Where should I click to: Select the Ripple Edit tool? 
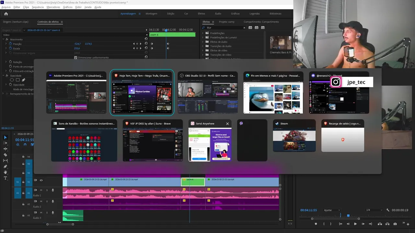[x=5, y=149]
